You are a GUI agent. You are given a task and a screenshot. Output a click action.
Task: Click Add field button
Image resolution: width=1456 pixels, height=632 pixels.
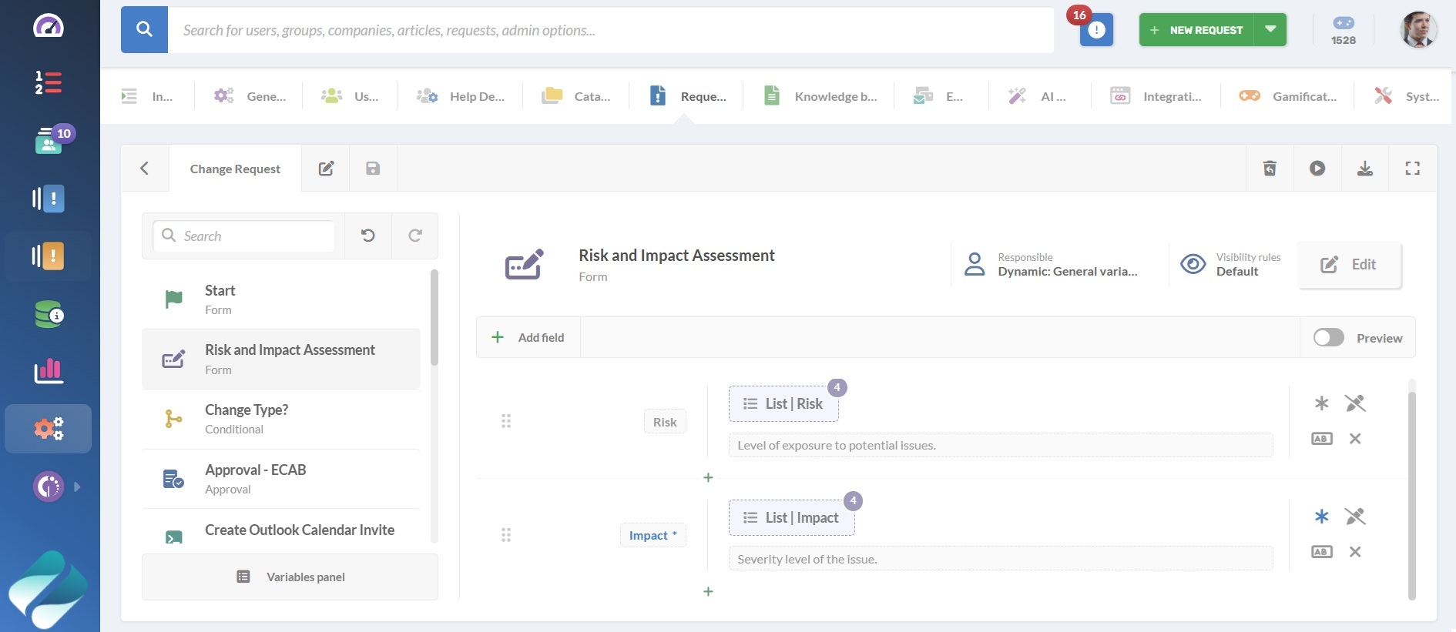528,338
